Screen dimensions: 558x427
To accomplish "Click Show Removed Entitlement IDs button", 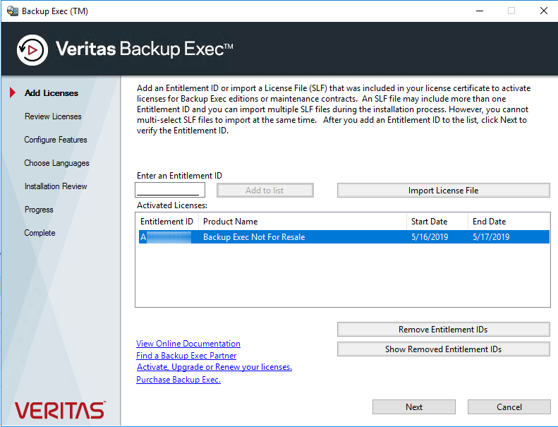I will (443, 349).
